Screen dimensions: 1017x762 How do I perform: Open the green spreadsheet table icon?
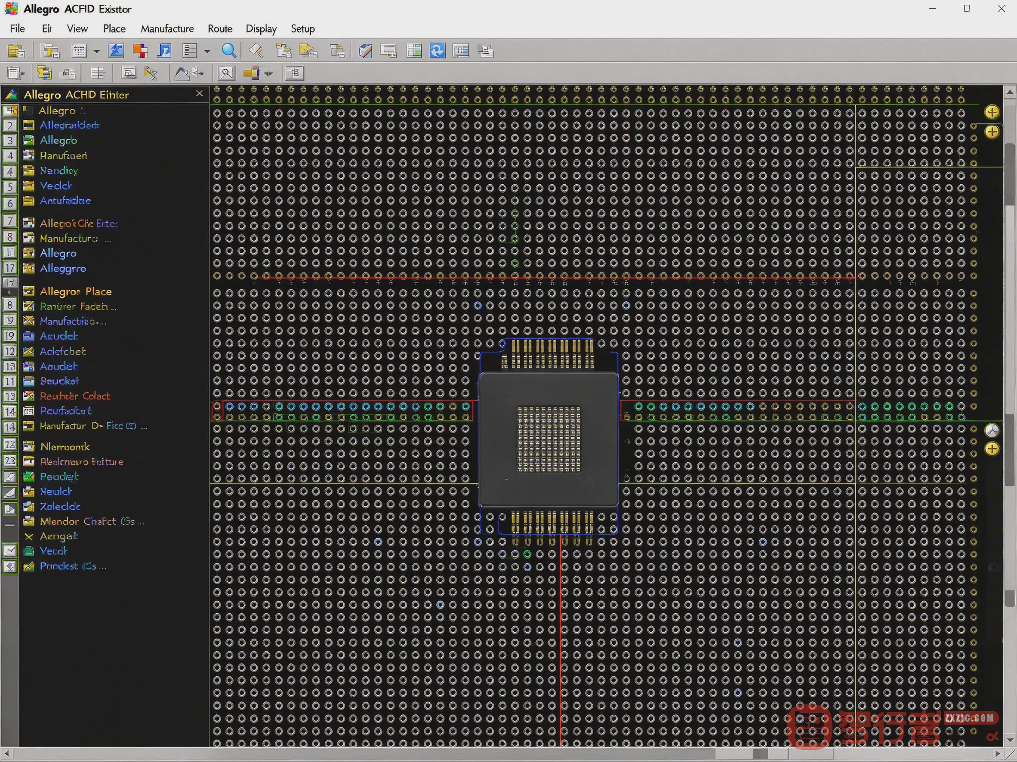point(414,51)
